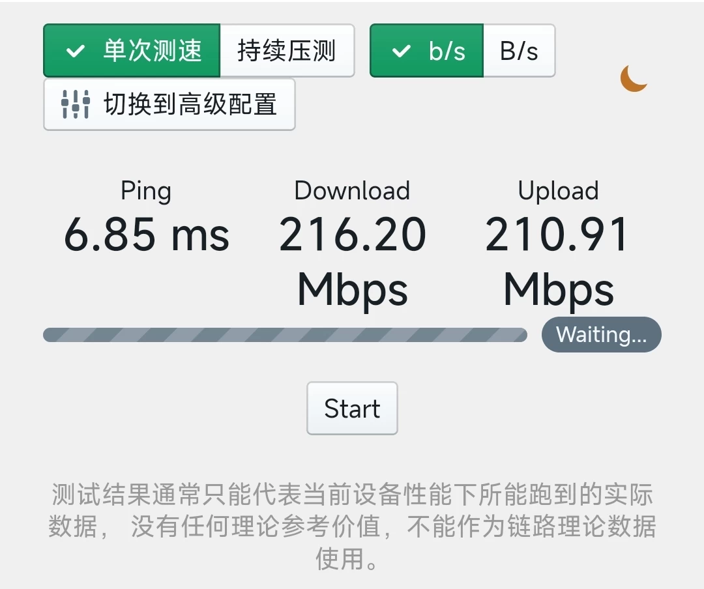Toggle dark mode with the moon icon
The image size is (704, 589).
click(634, 79)
